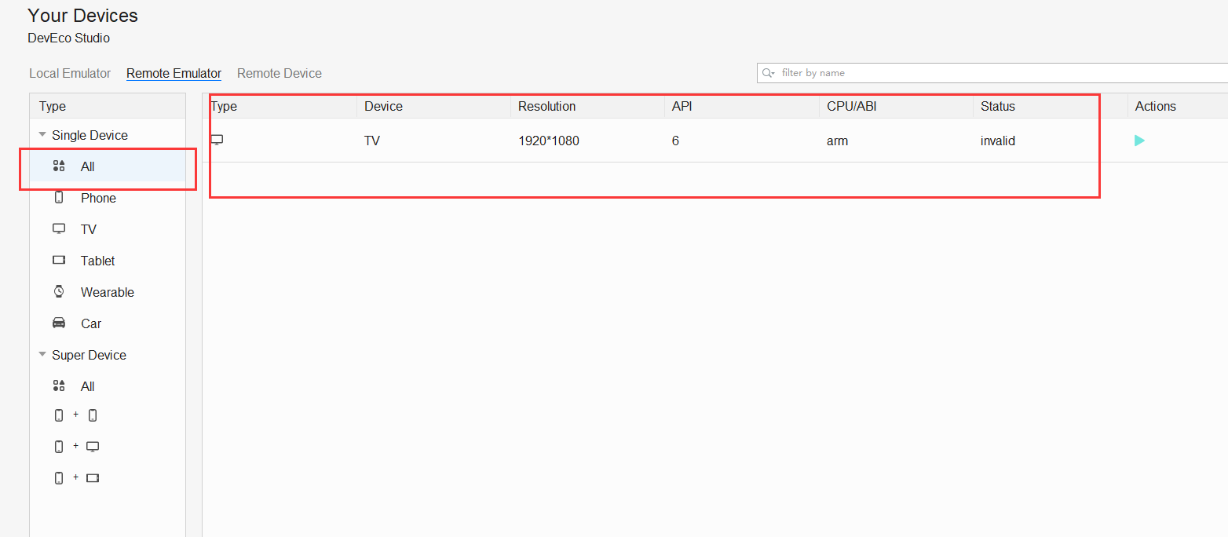Switch to Local Emulator tab
This screenshot has width=1228, height=537.
70,73
